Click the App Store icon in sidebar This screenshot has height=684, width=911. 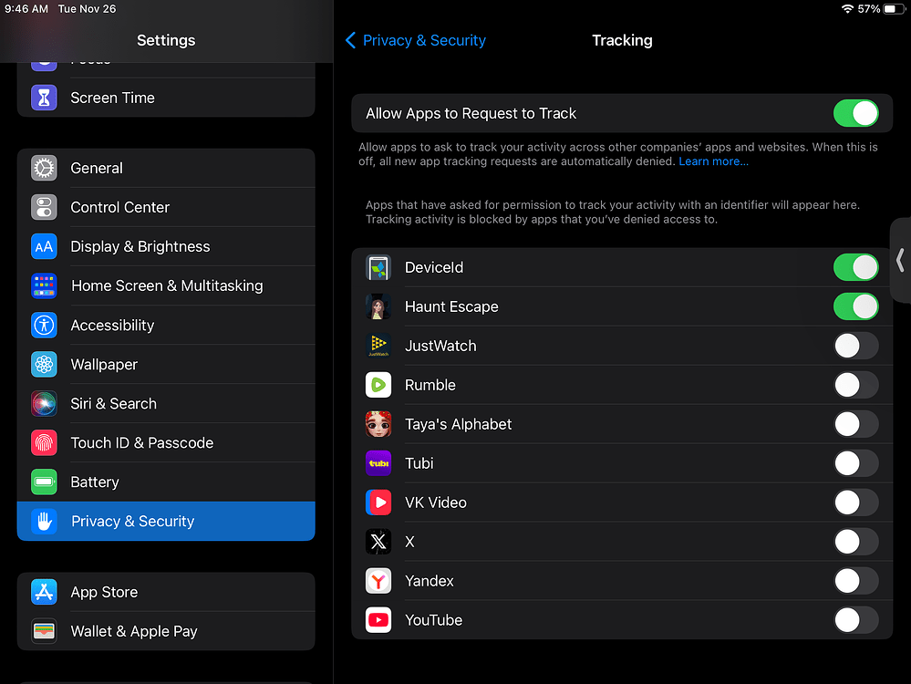tap(44, 592)
